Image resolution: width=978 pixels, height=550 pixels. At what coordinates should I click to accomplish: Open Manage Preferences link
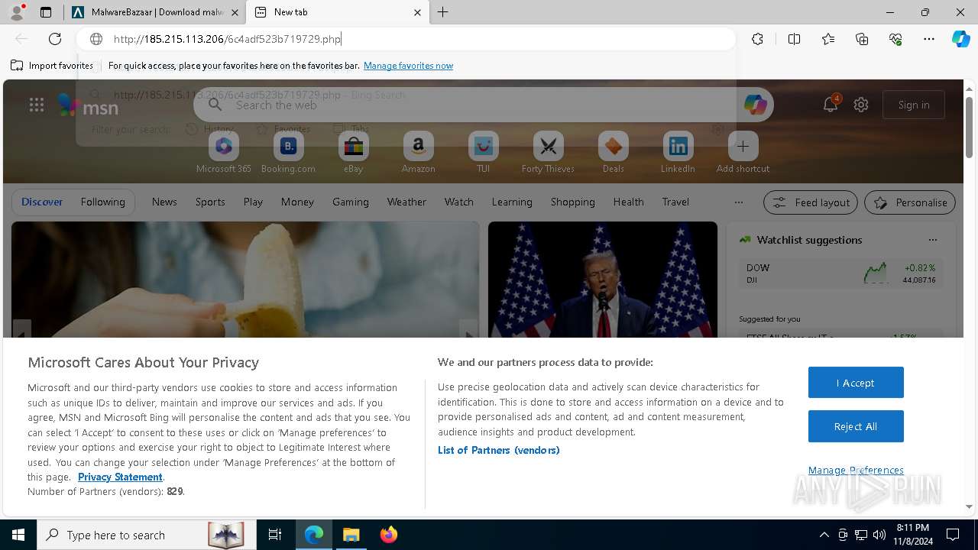856,470
